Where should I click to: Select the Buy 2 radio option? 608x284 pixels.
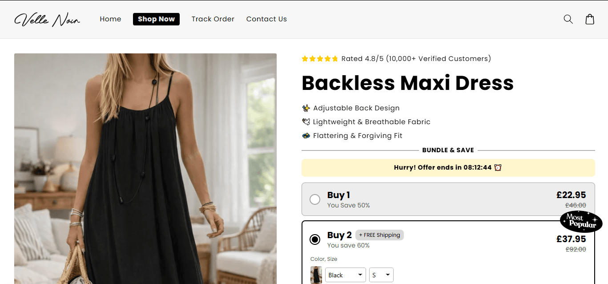coord(315,239)
